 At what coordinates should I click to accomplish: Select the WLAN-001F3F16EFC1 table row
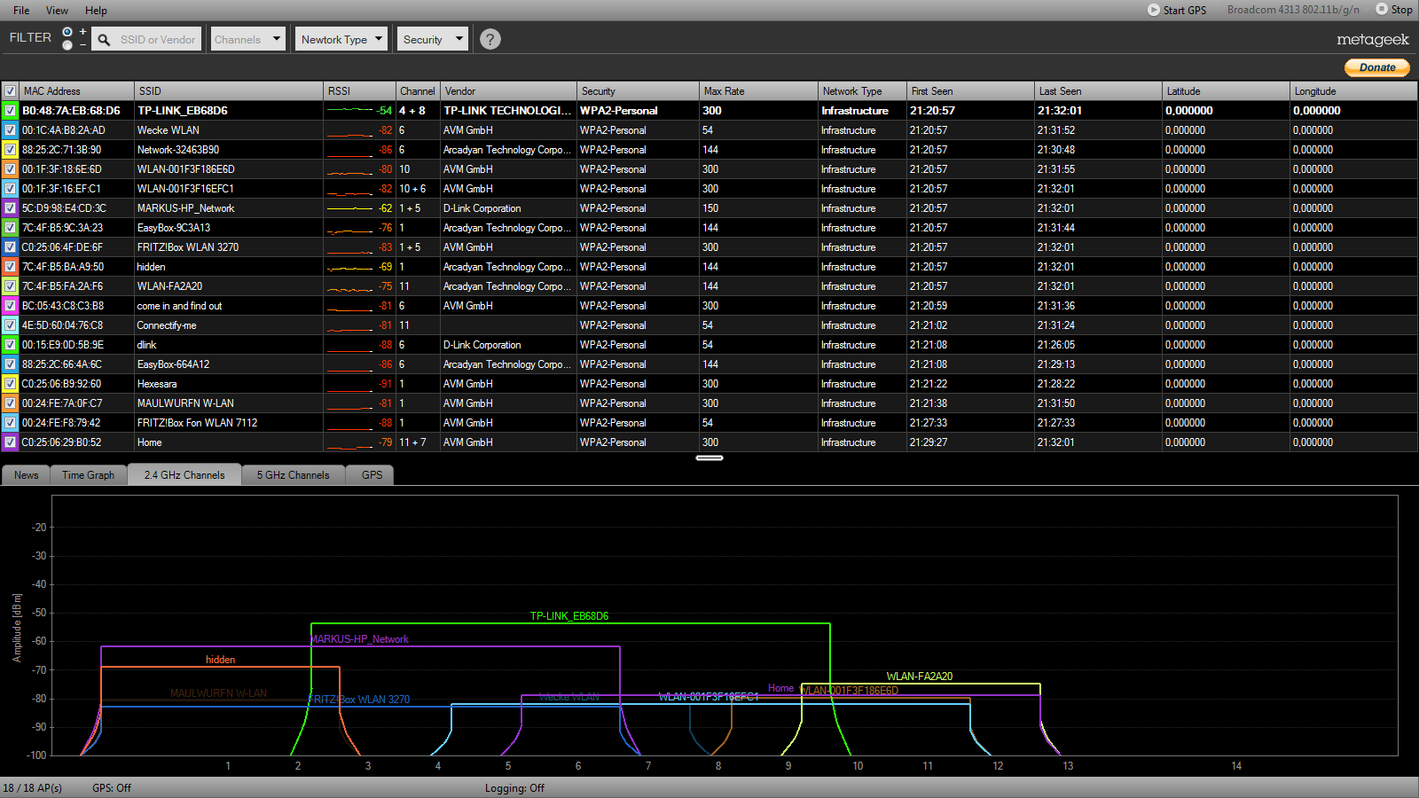click(x=709, y=189)
